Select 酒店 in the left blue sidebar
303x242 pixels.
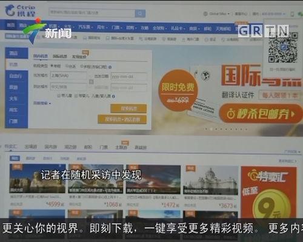click(x=16, y=53)
